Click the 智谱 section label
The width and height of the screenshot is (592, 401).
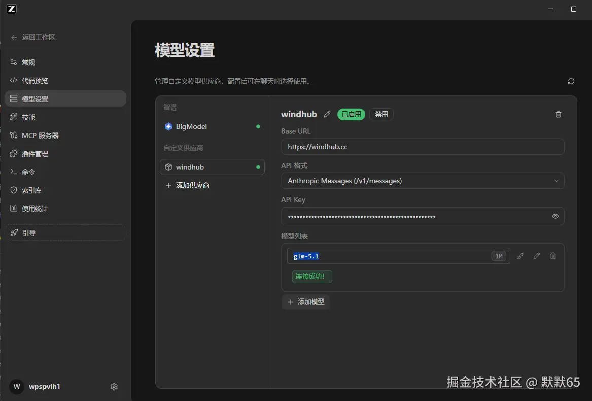click(x=170, y=107)
